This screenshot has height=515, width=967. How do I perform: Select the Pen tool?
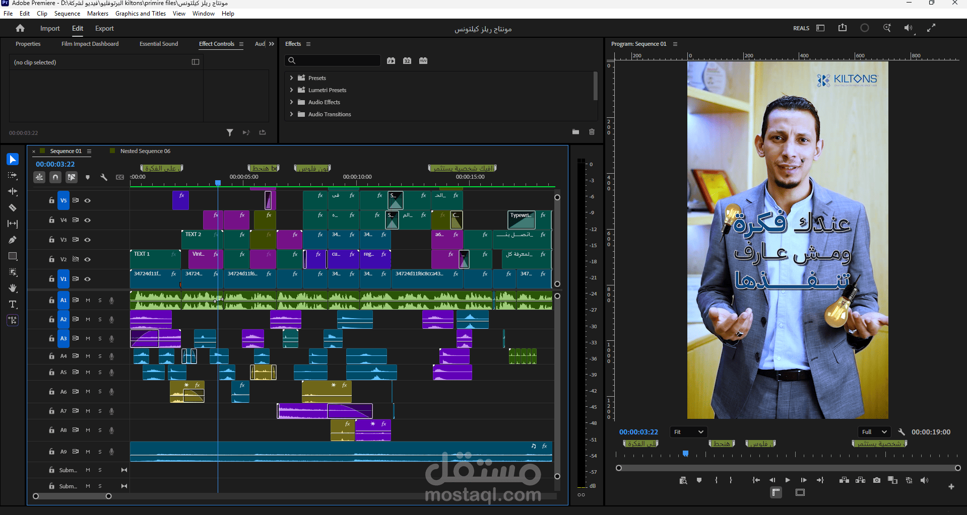click(13, 240)
